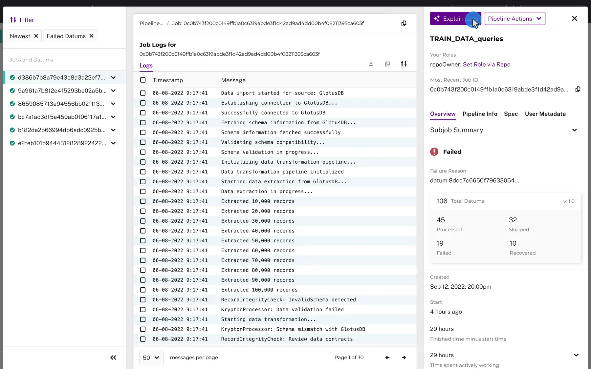Check the Extracted 10,000 records row
591x369 pixels.
[x=143, y=201]
